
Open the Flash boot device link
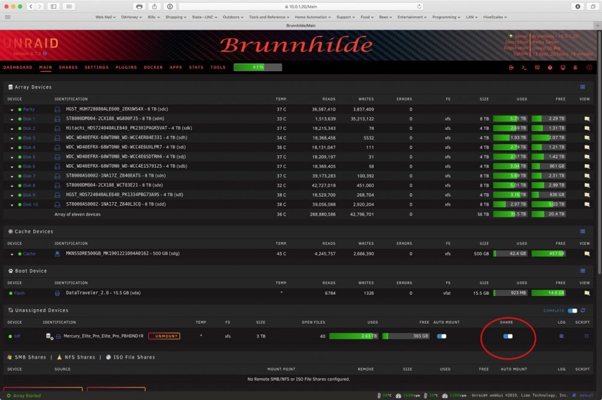pos(19,293)
